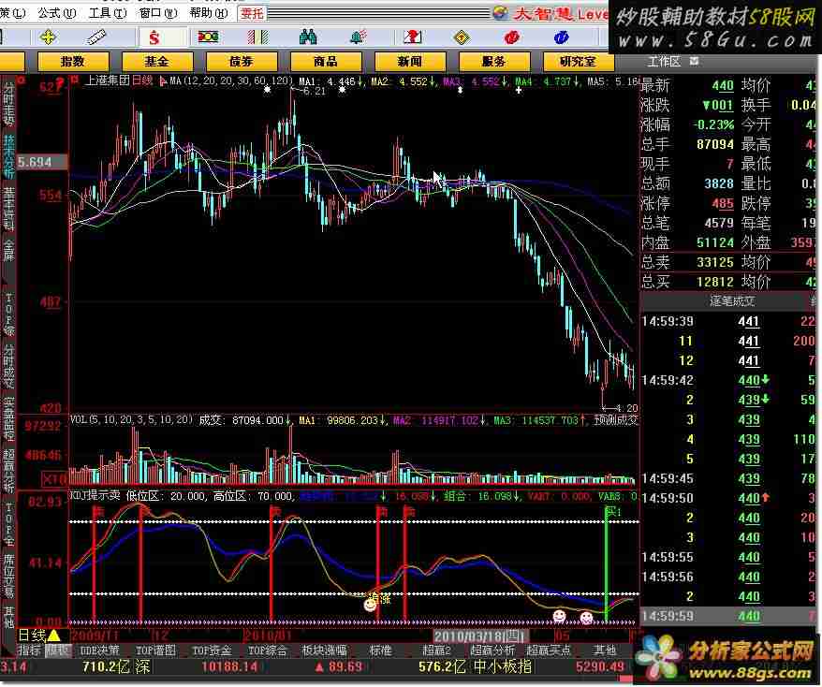822x687 pixels.
Task: Click the VOL(5,10,20,3,5,10,20) indicator label
Action: coord(132,419)
